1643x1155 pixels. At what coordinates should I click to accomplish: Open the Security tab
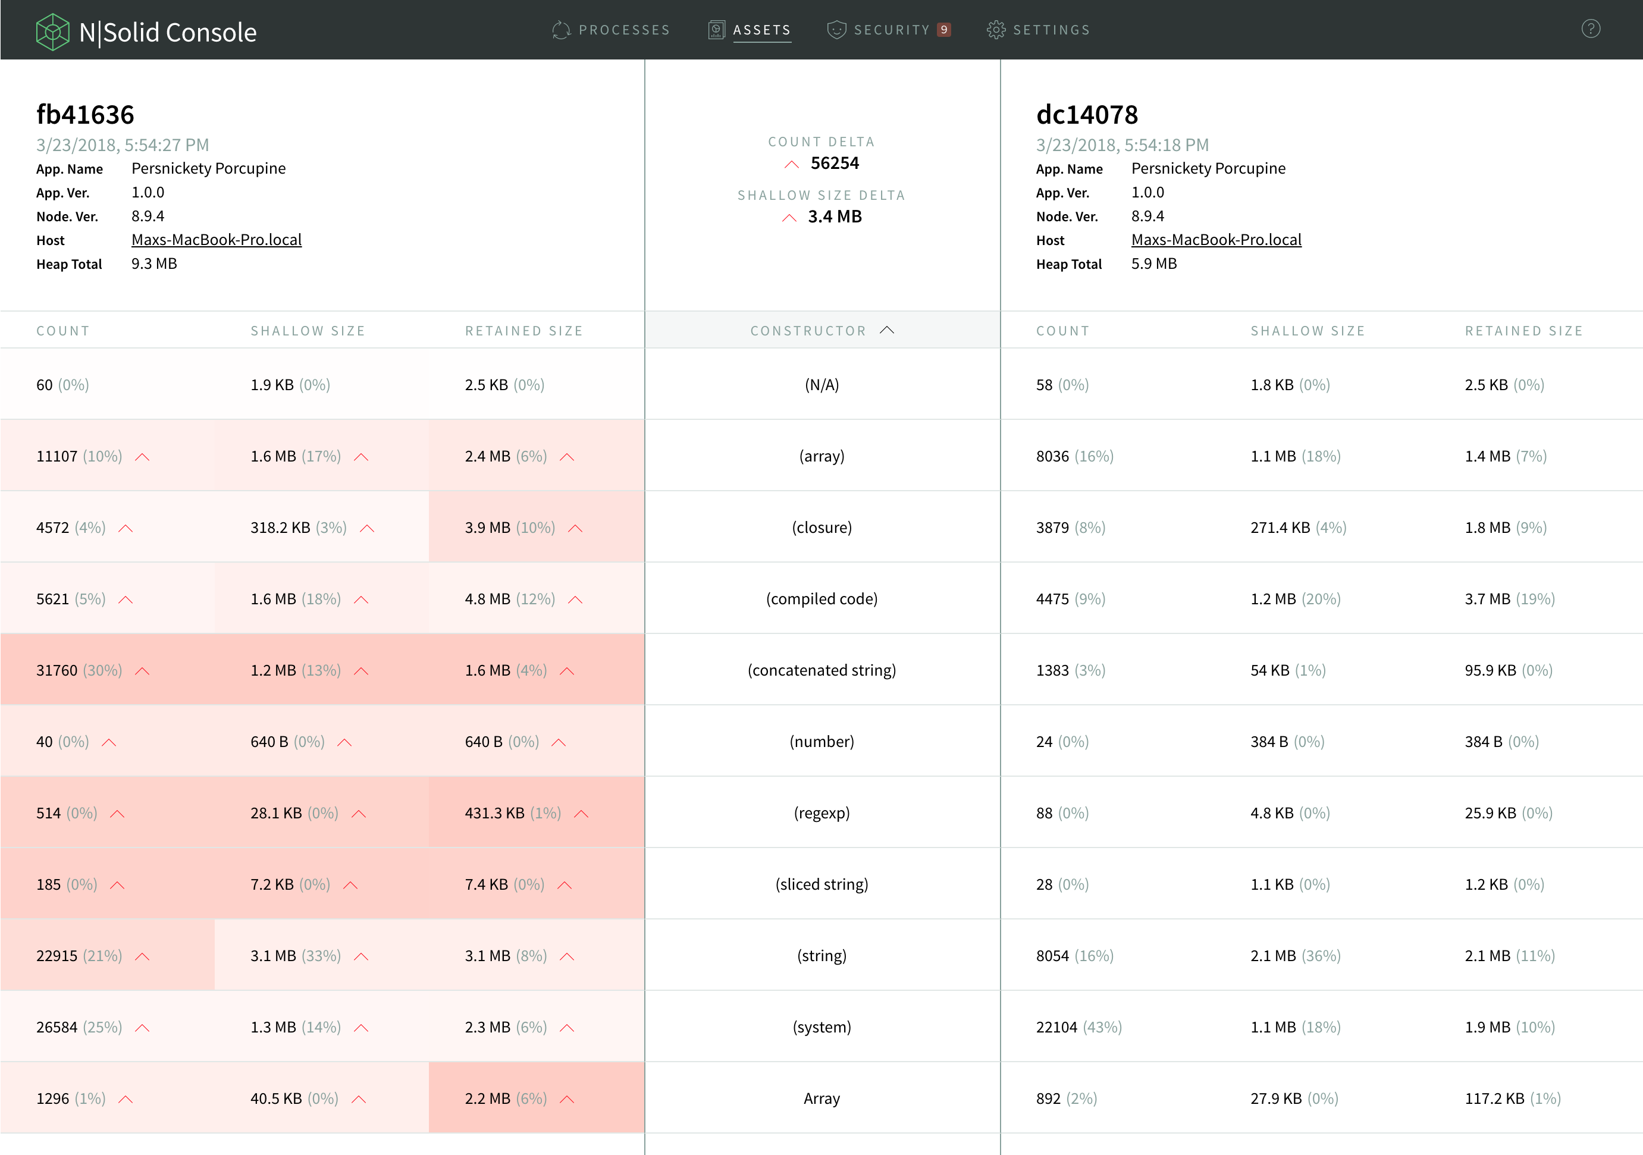[x=891, y=30]
